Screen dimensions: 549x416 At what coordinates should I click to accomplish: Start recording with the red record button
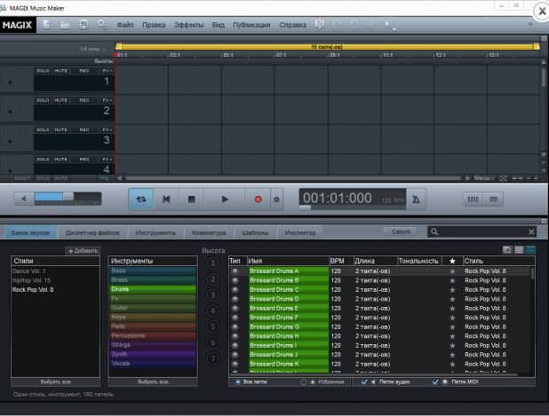[258, 200]
